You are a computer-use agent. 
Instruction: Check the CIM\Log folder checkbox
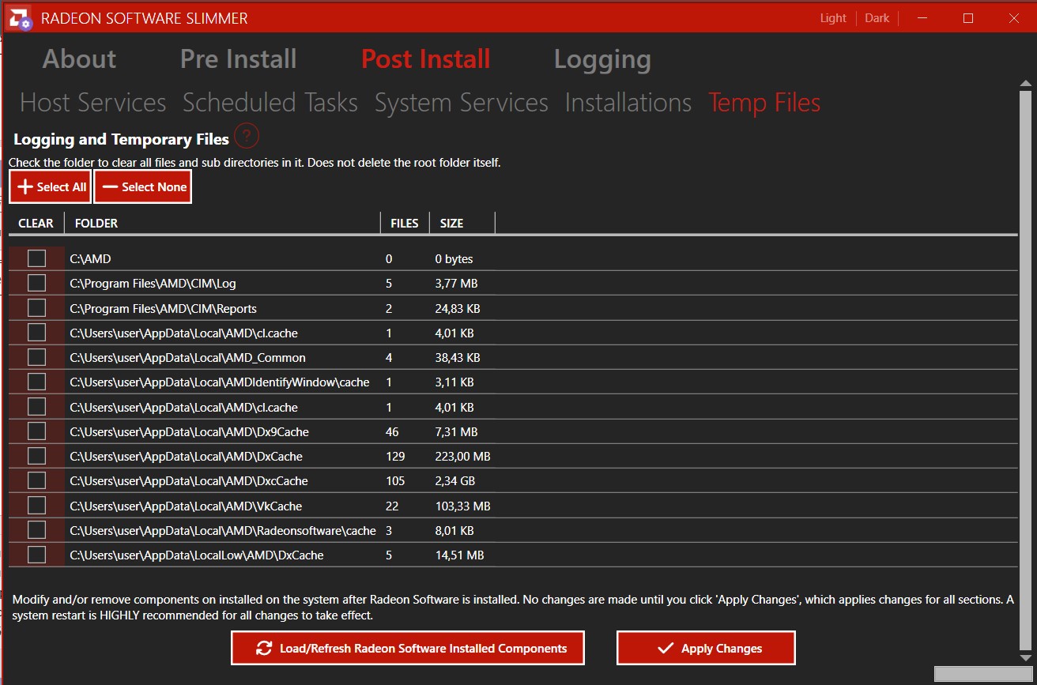(x=36, y=283)
